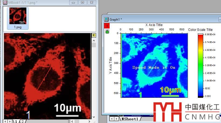Click the Graph1 title bar text

115,20
